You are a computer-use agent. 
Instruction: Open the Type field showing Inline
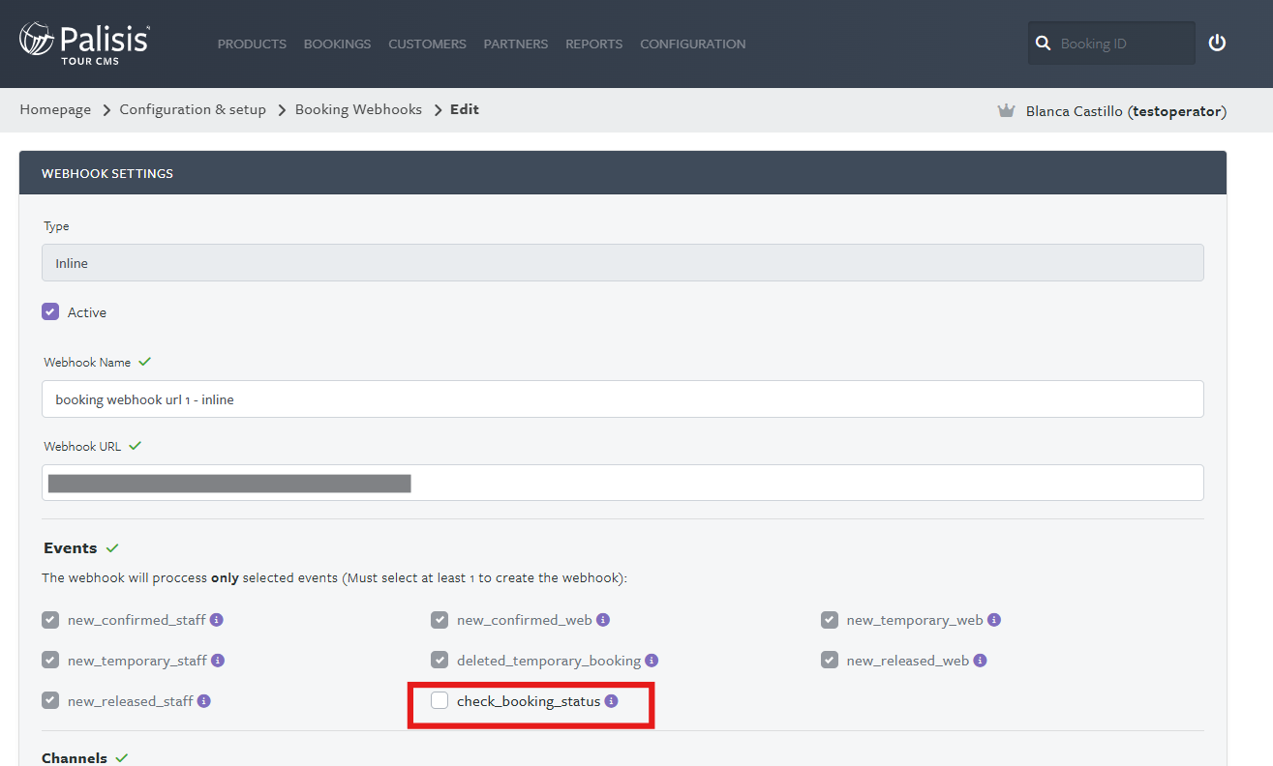click(622, 263)
